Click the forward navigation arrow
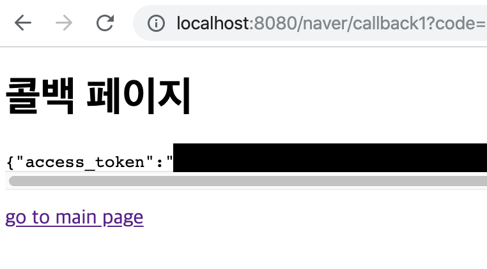 click(64, 23)
